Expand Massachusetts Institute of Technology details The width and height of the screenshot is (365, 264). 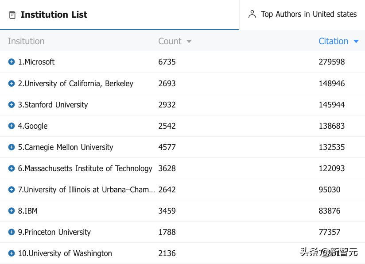(x=12, y=168)
